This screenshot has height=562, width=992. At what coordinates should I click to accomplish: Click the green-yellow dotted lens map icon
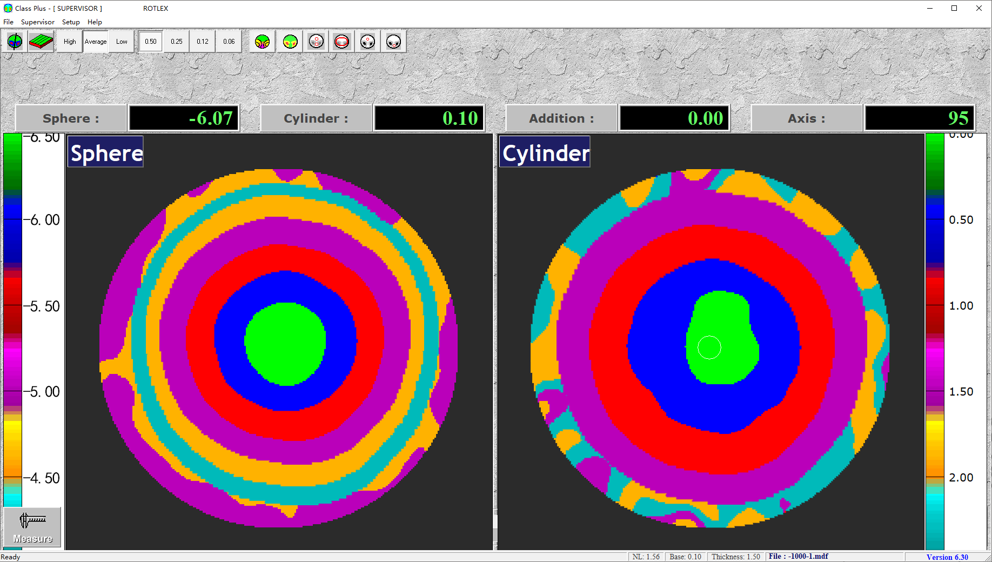tap(290, 42)
